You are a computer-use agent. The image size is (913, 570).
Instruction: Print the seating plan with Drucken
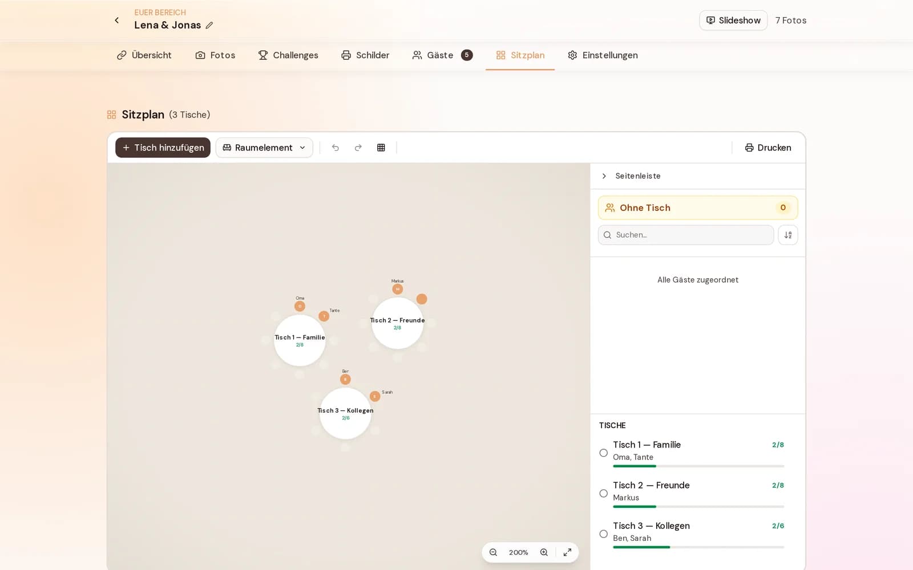point(768,148)
